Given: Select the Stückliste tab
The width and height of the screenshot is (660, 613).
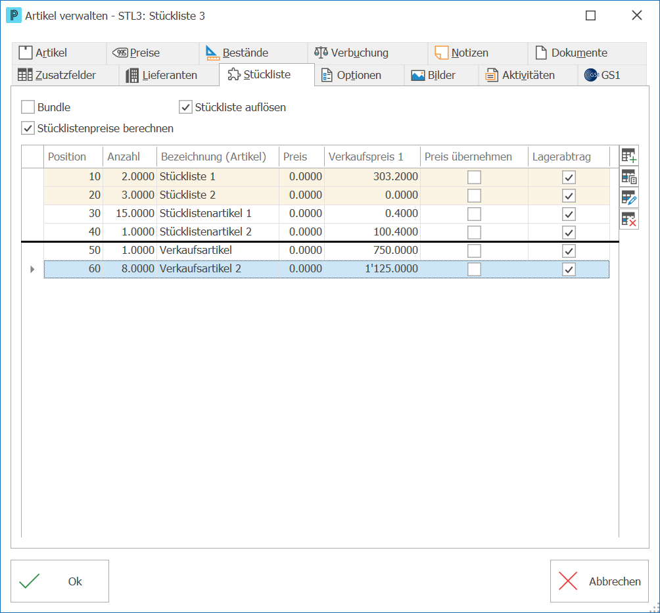Looking at the screenshot, I should [267, 74].
